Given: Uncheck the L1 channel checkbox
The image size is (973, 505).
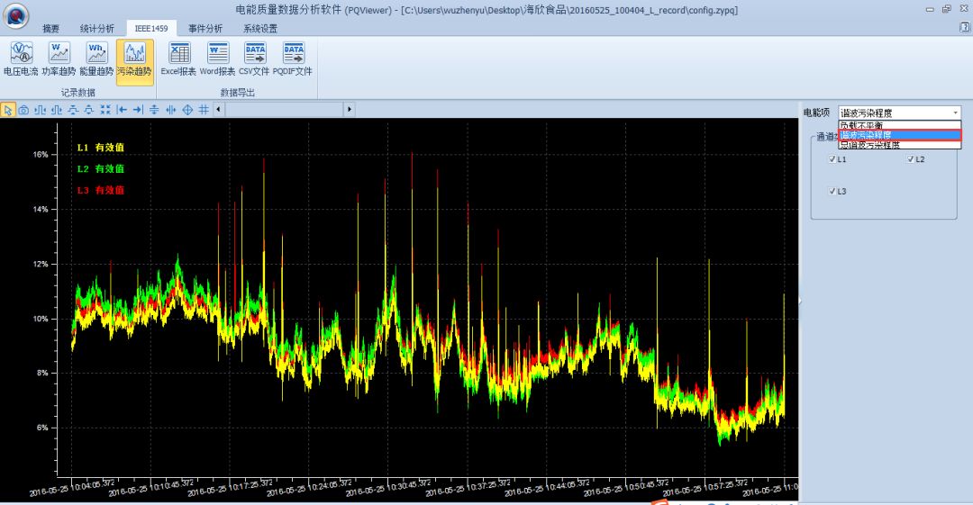Looking at the screenshot, I should (x=832, y=158).
